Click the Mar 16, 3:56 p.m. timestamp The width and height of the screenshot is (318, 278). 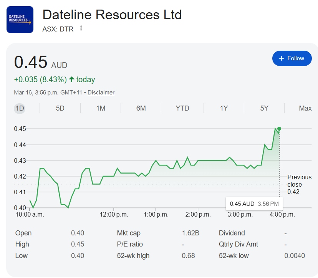coord(48,93)
